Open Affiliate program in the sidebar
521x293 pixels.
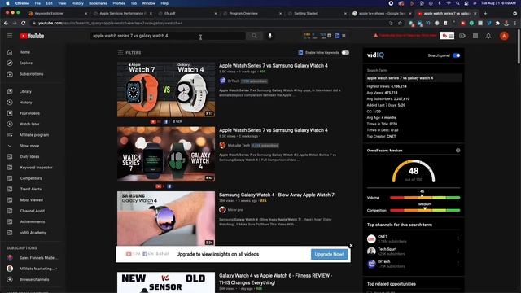click(x=34, y=135)
